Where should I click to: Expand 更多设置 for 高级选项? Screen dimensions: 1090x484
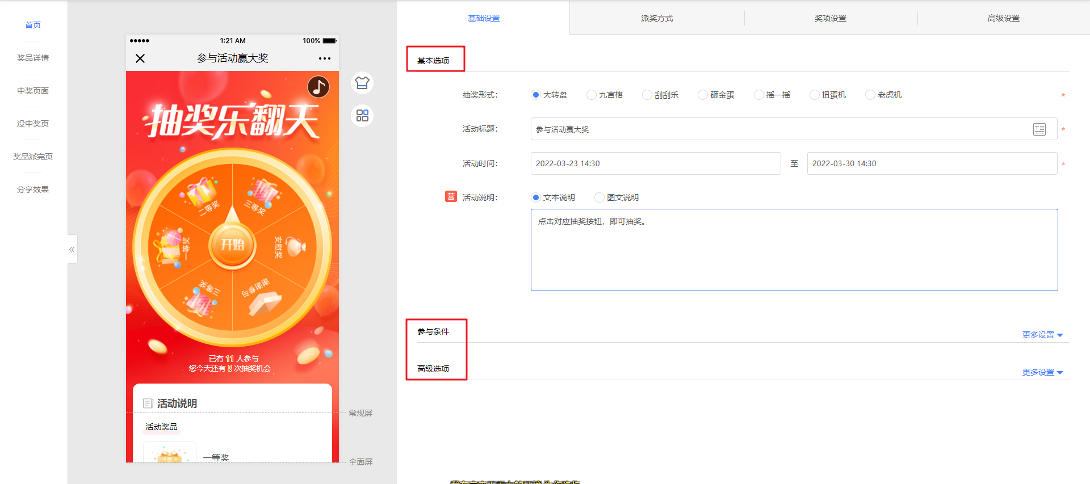(1042, 372)
